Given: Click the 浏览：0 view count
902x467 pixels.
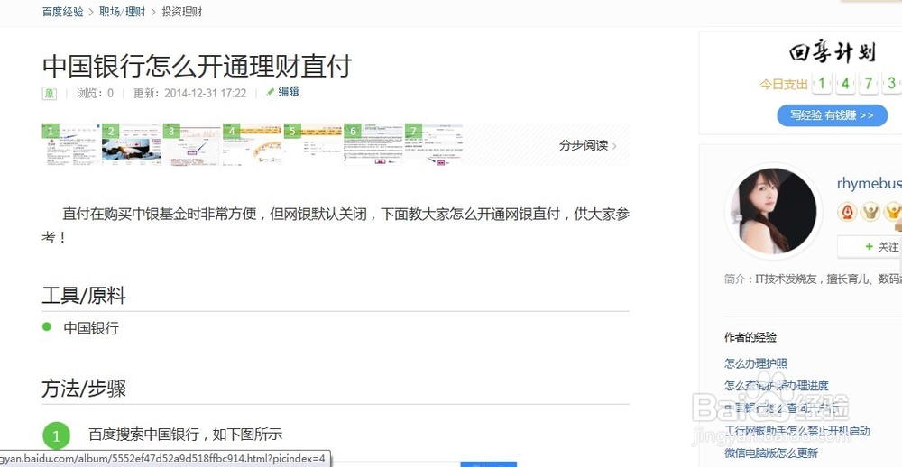Looking at the screenshot, I should click(x=95, y=93).
